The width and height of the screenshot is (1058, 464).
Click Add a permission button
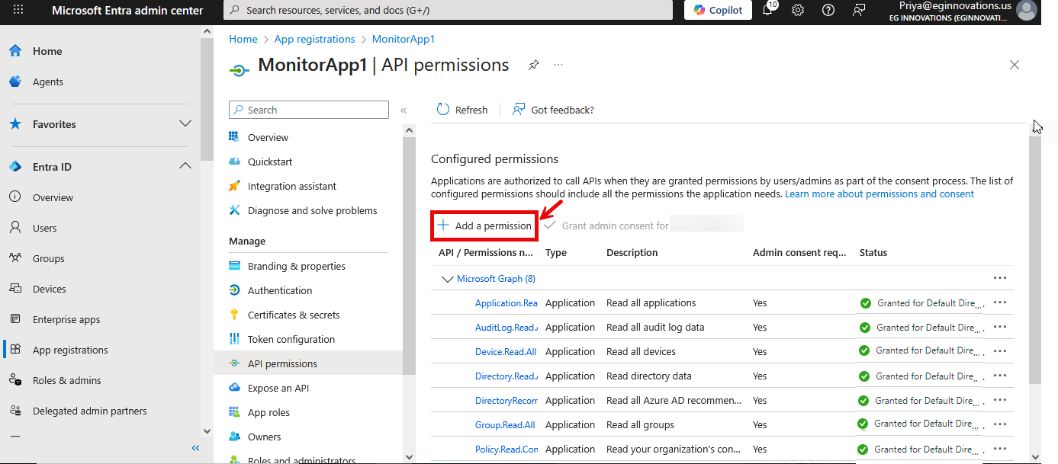(x=484, y=226)
